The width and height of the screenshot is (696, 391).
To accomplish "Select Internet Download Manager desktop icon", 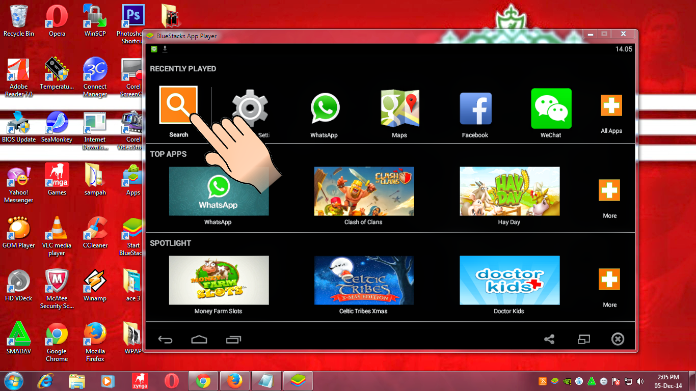I will pos(95,131).
